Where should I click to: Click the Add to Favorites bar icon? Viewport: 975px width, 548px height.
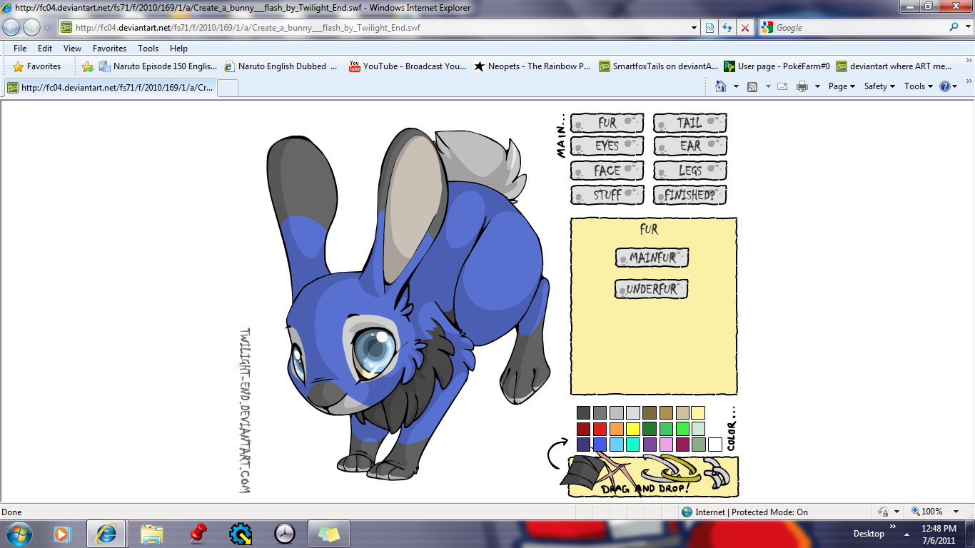pyautogui.click(x=88, y=66)
